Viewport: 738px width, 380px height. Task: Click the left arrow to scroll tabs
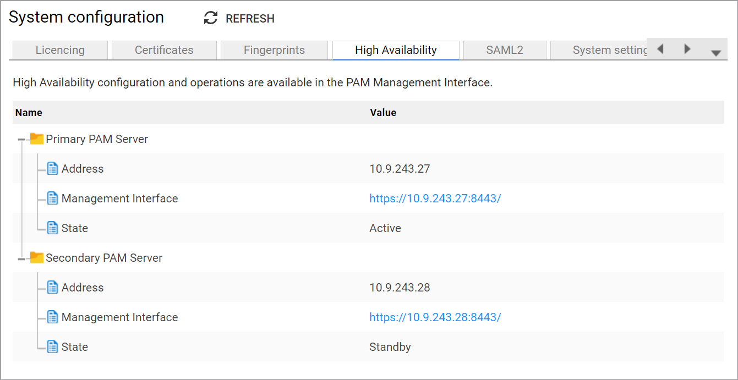click(660, 49)
